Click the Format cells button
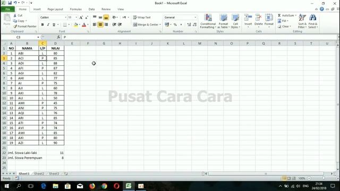Screen dimensions: 340x191 coord(269,21)
